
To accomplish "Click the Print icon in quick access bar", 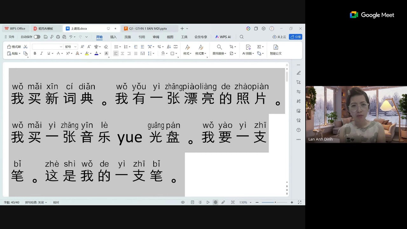I will pyautogui.click(x=58, y=37).
